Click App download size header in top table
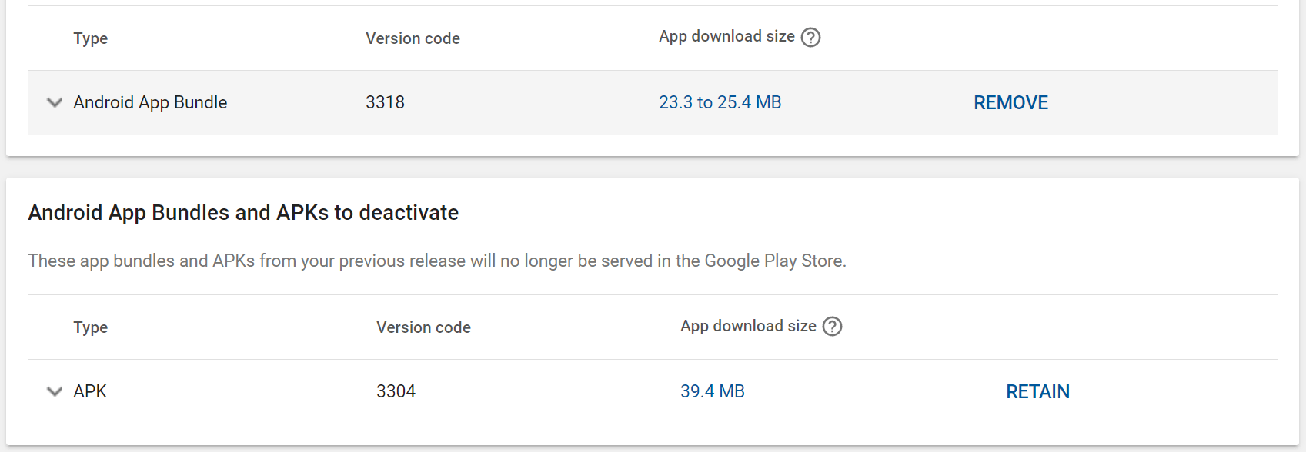Screen dimensions: 1306x452 (726, 37)
